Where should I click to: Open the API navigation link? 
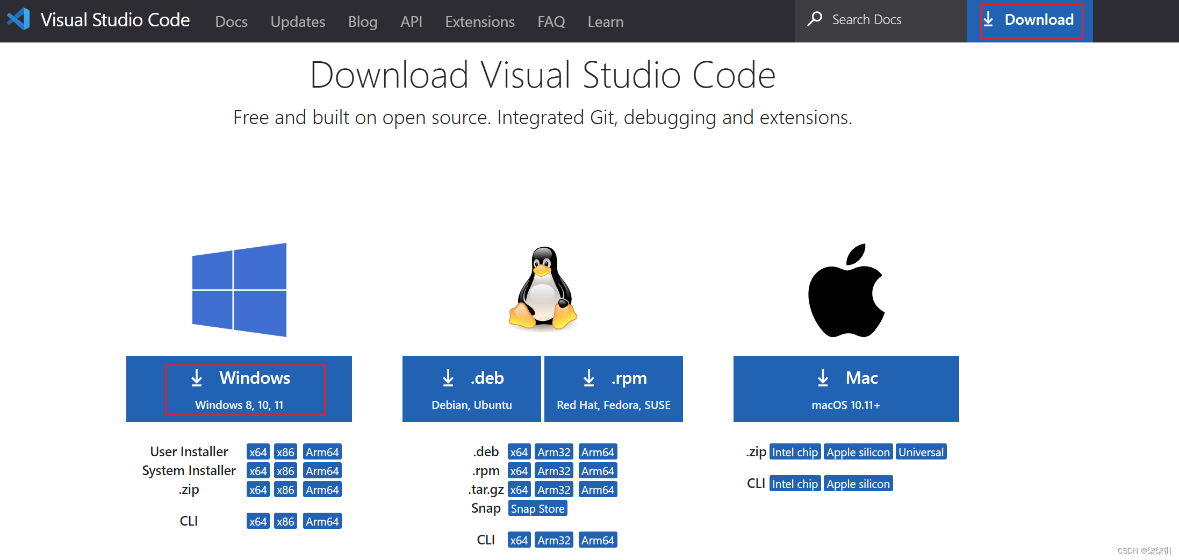(411, 21)
